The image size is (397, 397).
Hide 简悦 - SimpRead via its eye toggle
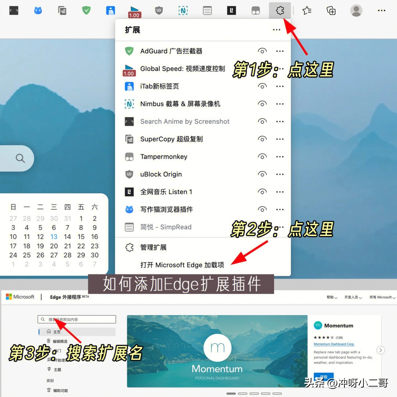[262, 227]
